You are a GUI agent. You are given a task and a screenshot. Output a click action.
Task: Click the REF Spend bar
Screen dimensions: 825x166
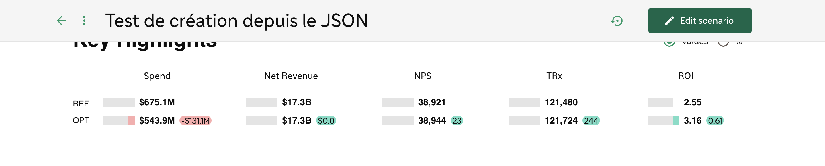[x=119, y=102]
